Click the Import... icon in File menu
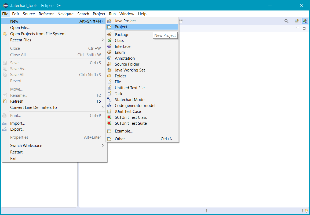 [5, 123]
